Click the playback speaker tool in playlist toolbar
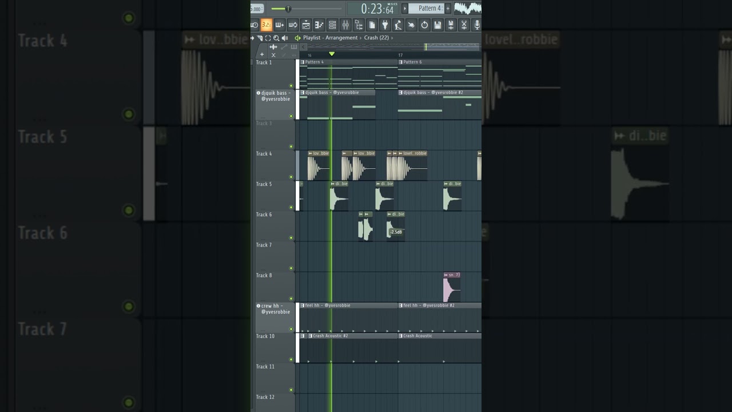 click(x=284, y=38)
